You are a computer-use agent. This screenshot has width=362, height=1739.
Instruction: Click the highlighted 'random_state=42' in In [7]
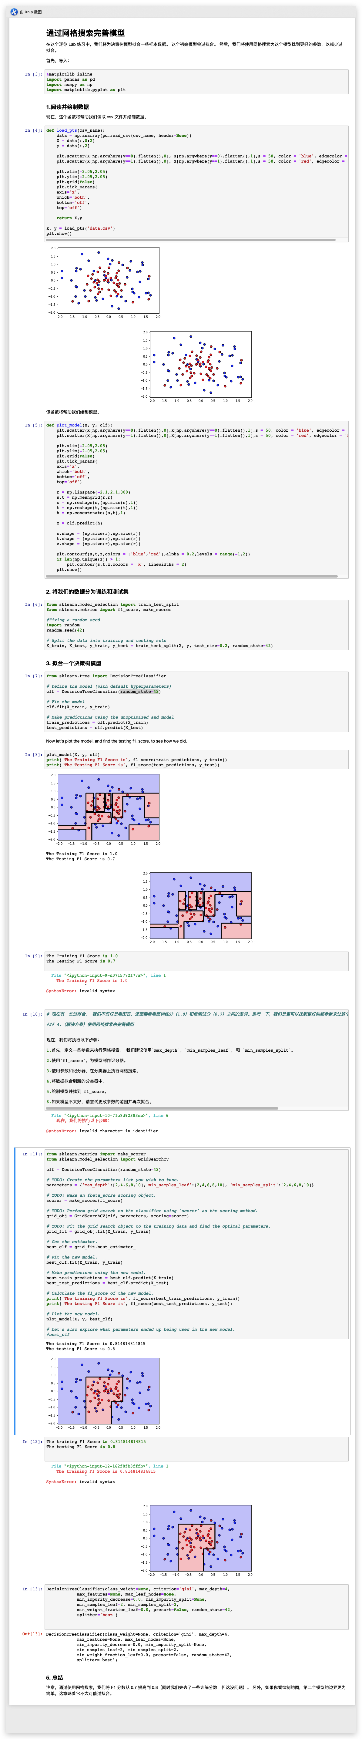[140, 691]
